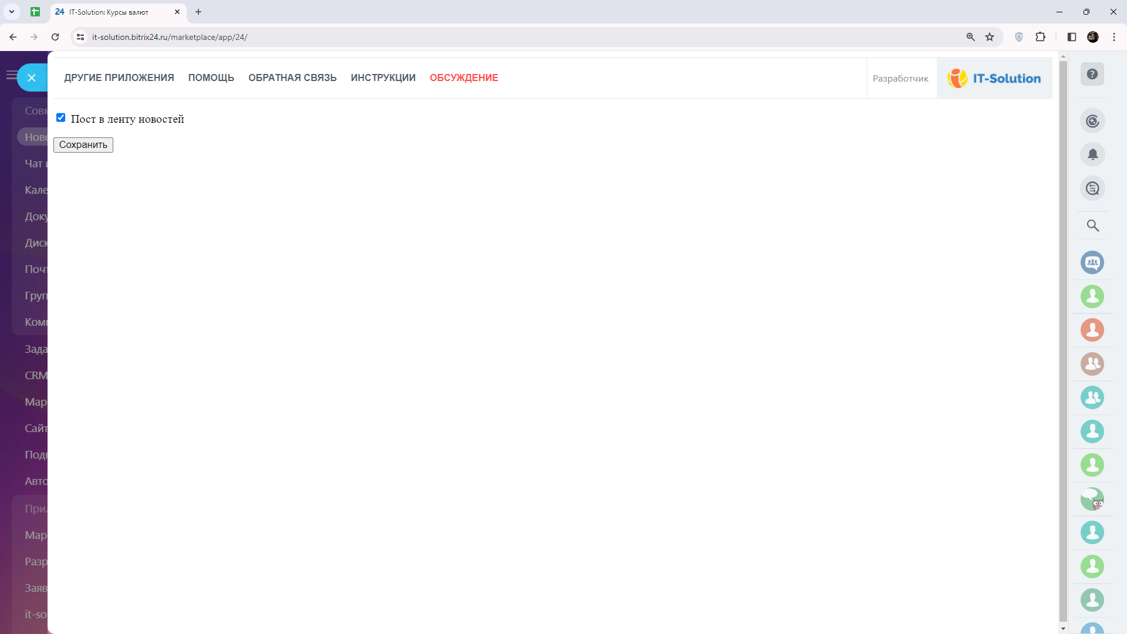Viewport: 1127px width, 634px height.
Task: Open the chat messages icon in the right panel
Action: [1092, 188]
